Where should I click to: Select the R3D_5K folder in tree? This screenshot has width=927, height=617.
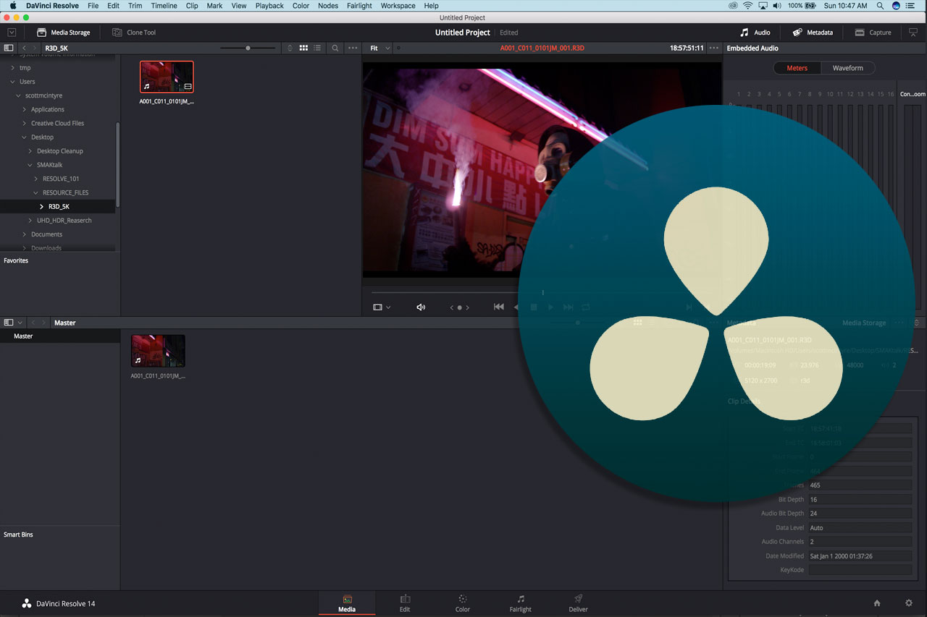(58, 207)
